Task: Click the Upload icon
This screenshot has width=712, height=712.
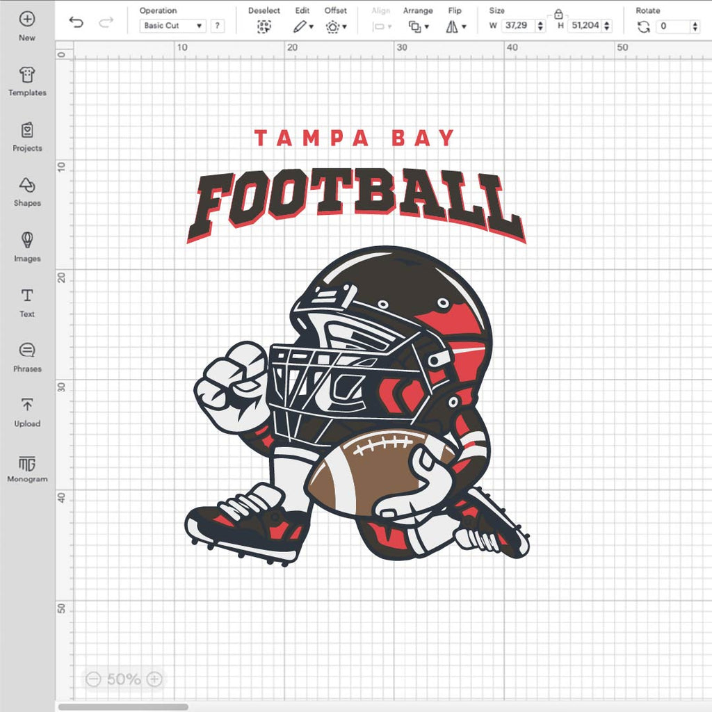Action: click(x=27, y=405)
